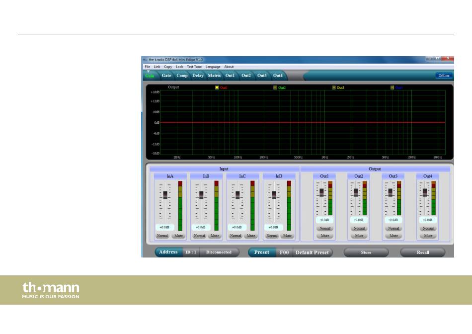Toggle Normal phase on Out4 channel
The width and height of the screenshot is (472, 334).
click(x=428, y=229)
